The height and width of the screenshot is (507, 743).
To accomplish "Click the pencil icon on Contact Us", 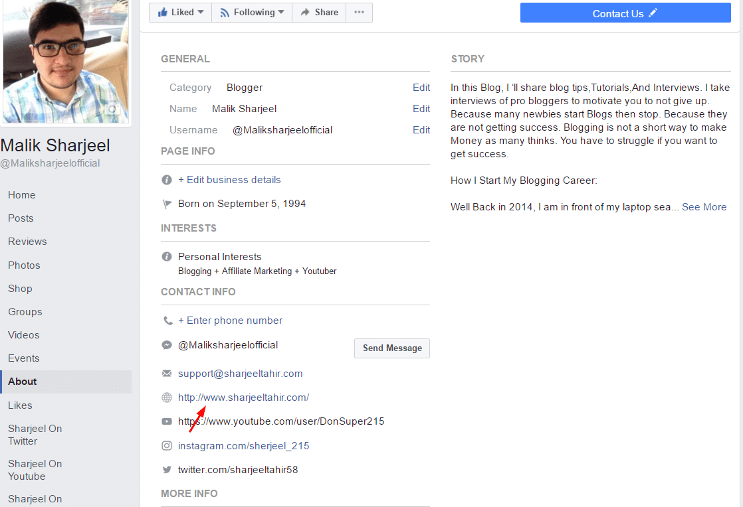I will click(x=653, y=13).
